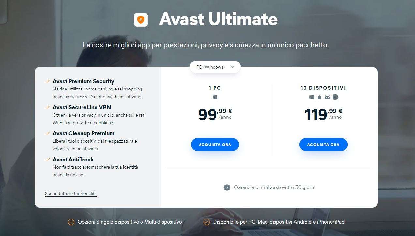Viewport: 415px width, 236px height.
Task: Click Acquista Ora for the 1 PC plan
Action: [215, 145]
